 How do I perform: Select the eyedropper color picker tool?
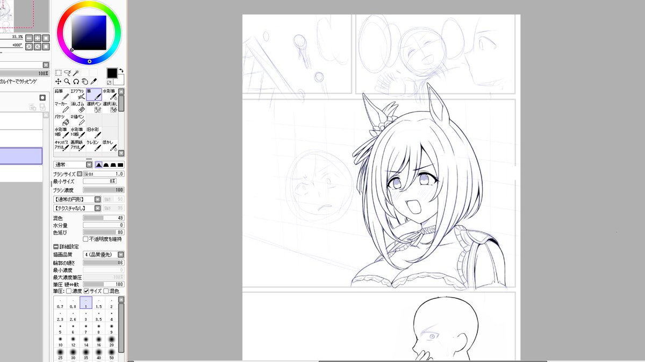[x=94, y=81]
